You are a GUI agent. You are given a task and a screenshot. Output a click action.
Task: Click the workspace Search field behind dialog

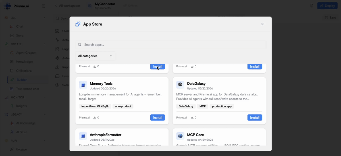(x=62, y=18)
